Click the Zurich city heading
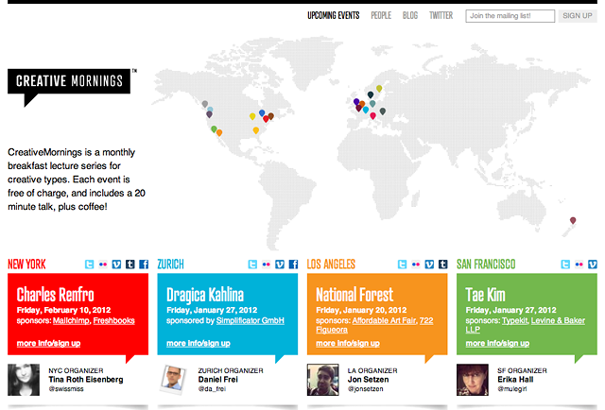Image resolution: width=605 pixels, height=410 pixels. [x=170, y=265]
